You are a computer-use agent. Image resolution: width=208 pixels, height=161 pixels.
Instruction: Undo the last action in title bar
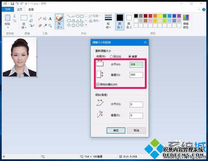pyautogui.click(x=17, y=3)
